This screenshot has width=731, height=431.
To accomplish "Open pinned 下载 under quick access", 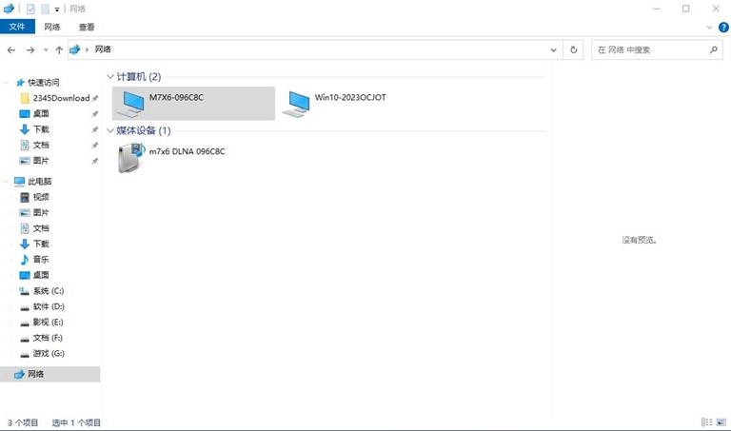I will 34,129.
